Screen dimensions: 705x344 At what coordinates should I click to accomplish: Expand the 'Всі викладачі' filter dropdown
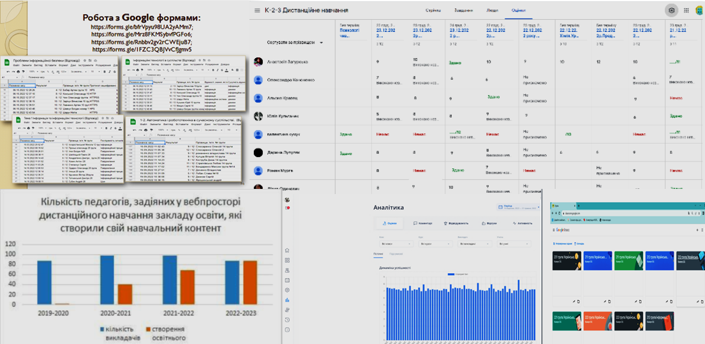click(x=473, y=244)
